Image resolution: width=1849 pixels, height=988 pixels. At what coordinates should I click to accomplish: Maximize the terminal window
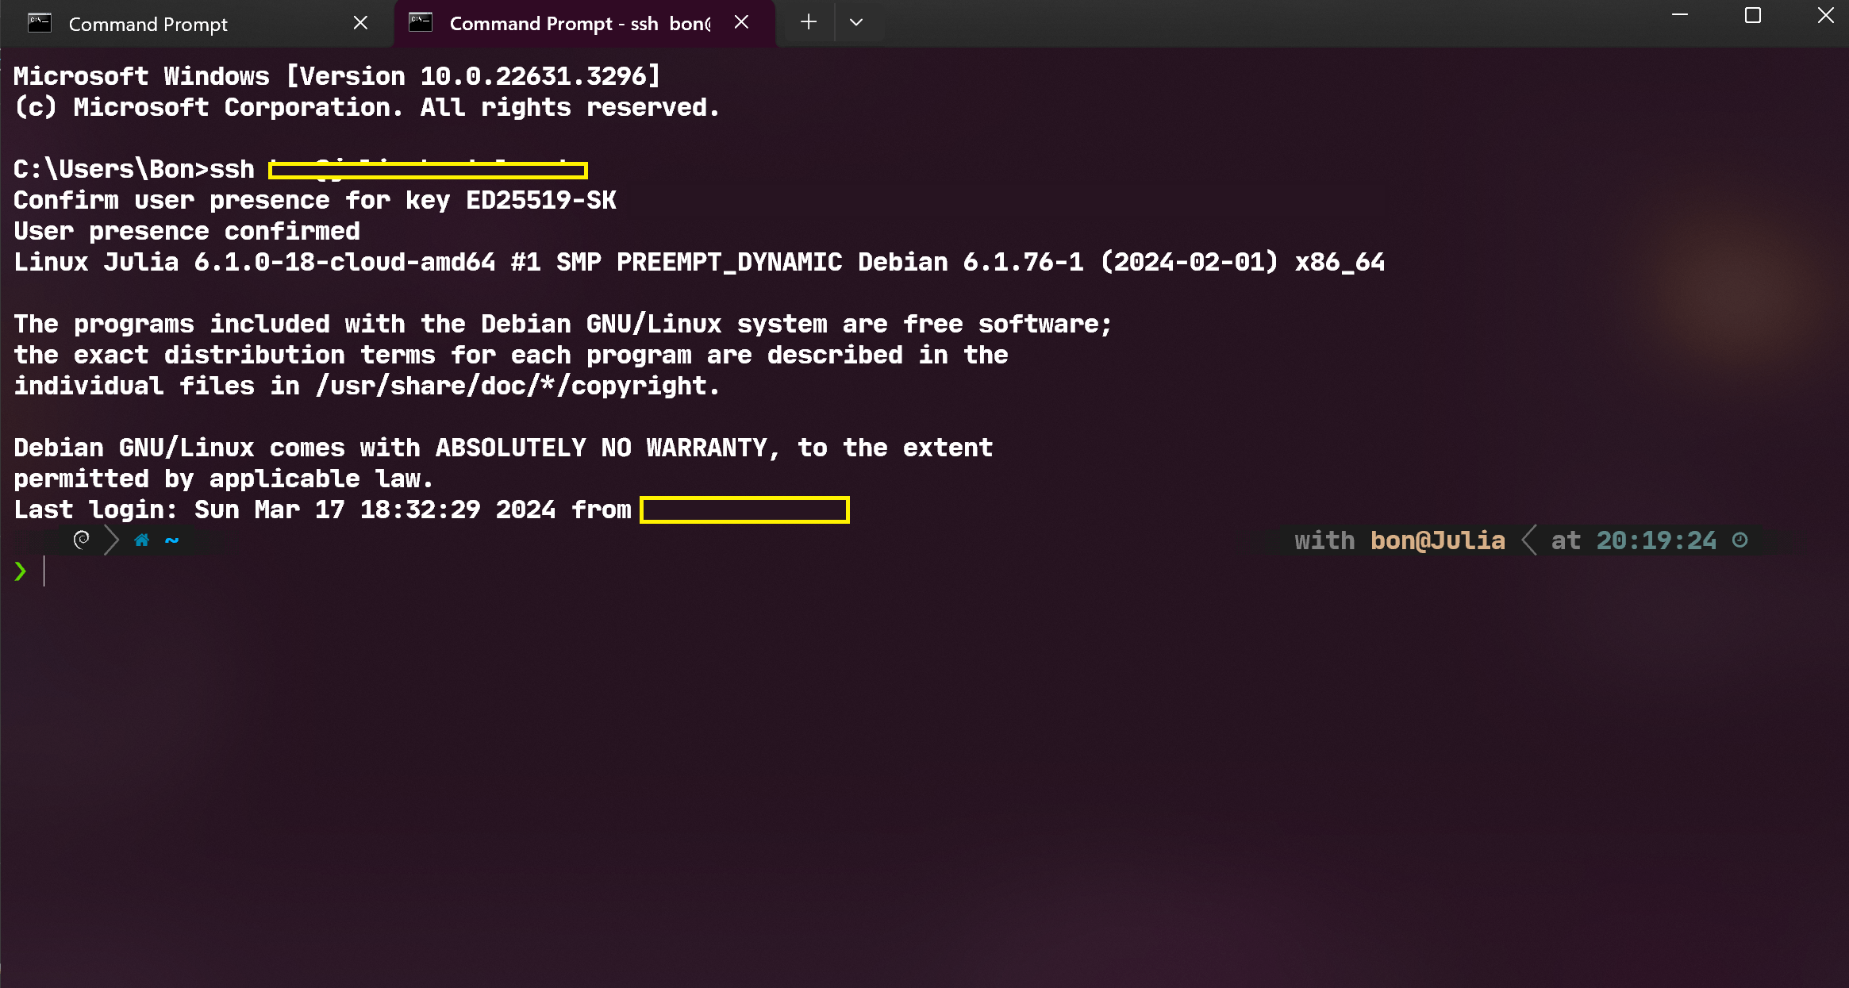point(1753,15)
